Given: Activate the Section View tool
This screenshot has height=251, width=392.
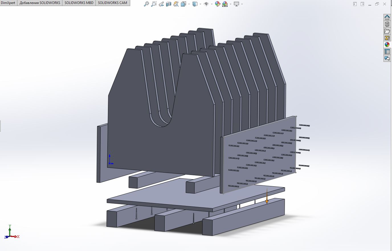Looking at the screenshot, I should (168, 4).
